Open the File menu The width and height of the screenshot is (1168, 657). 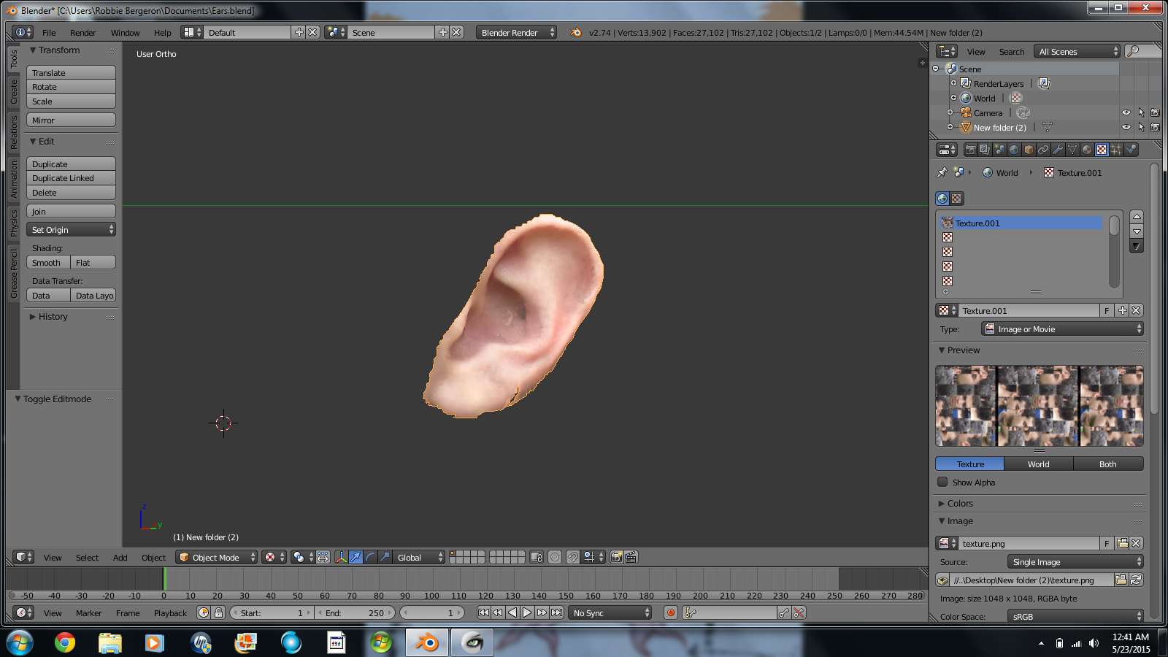[49, 32]
